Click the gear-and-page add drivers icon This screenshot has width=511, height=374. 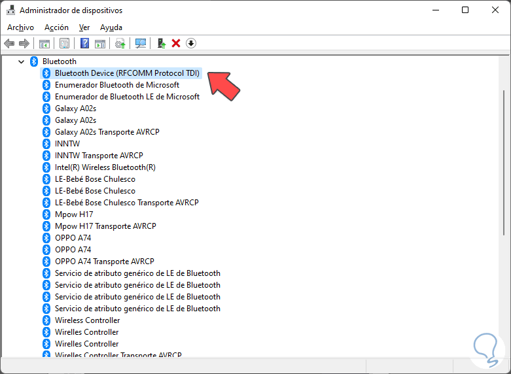point(120,43)
